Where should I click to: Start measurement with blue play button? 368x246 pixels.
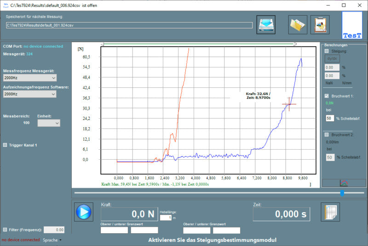point(83,212)
